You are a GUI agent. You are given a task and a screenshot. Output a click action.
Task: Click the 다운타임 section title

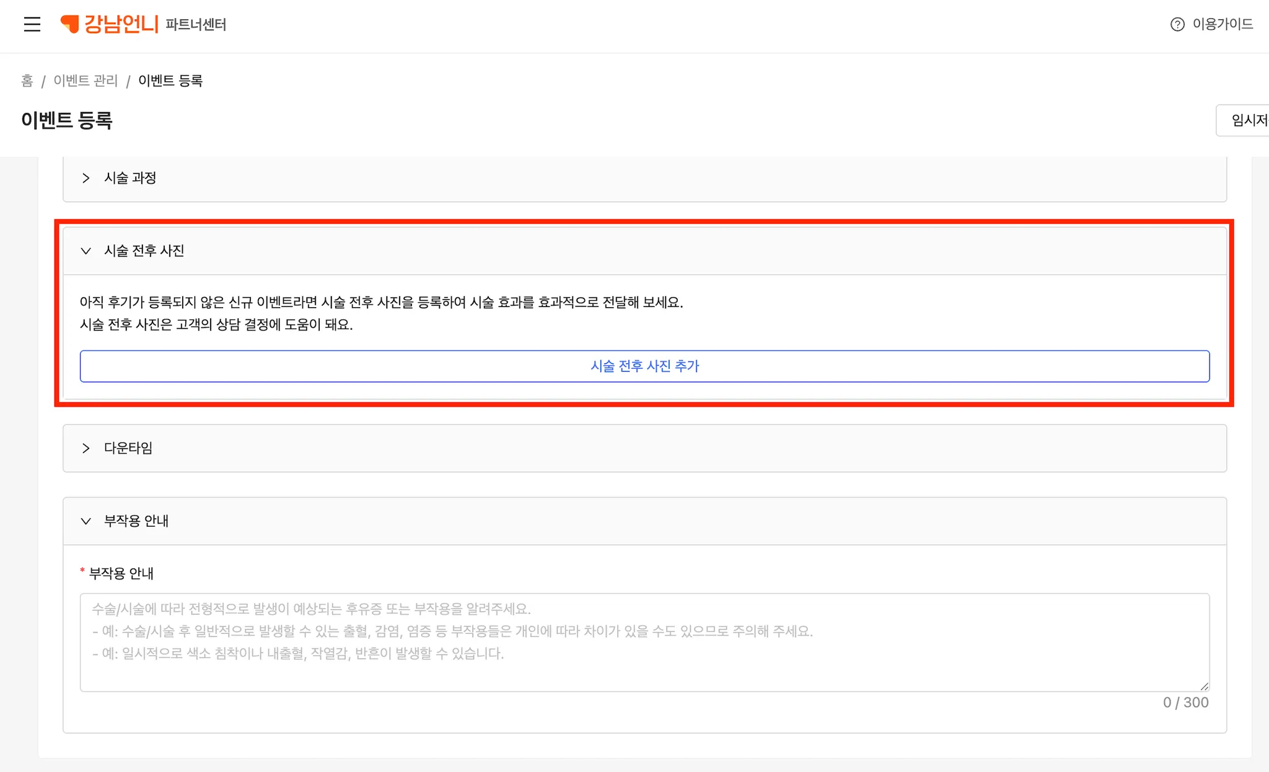tap(128, 448)
